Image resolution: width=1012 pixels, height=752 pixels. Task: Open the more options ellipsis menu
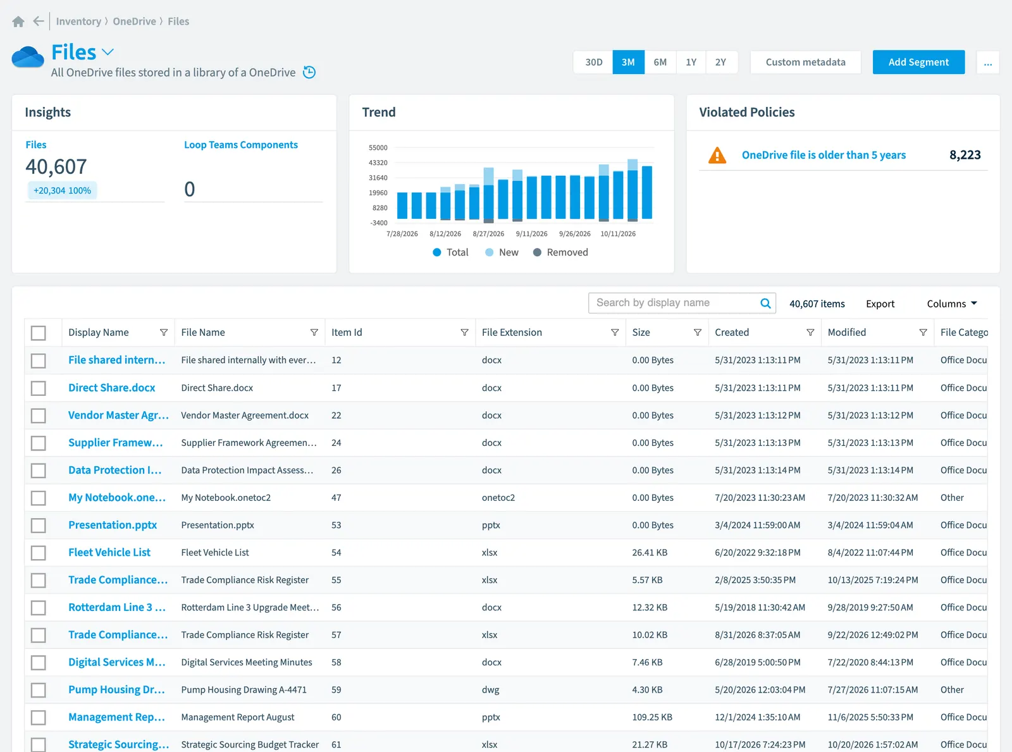coord(988,62)
